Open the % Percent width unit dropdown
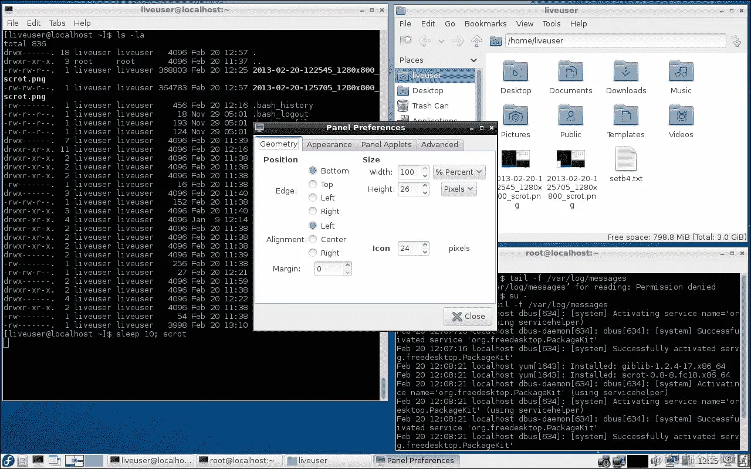Screen dimensions: 751x469 point(459,172)
